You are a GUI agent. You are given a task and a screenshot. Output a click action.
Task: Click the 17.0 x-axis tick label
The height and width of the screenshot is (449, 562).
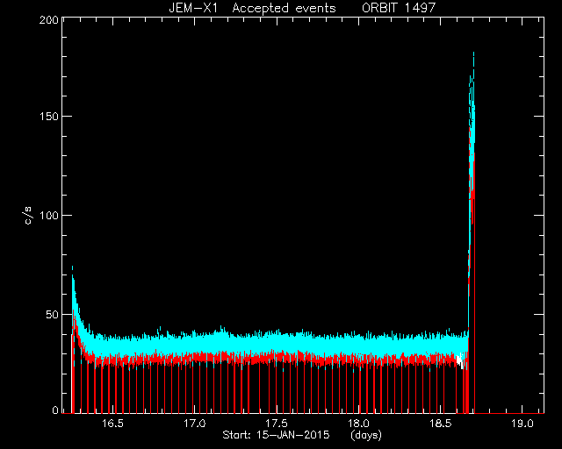pos(195,424)
